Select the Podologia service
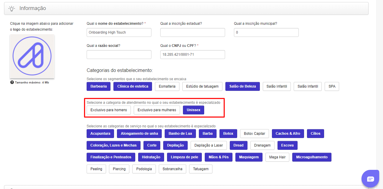This screenshot has height=189, width=383. pyautogui.click(x=144, y=169)
